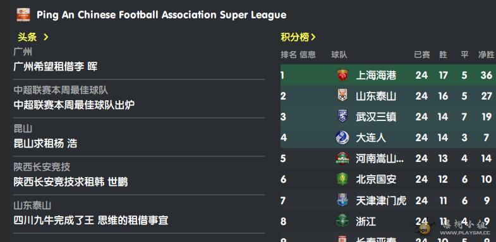Sort standings by 净胜 column header
Screen dimensions: 496x242
[486, 55]
